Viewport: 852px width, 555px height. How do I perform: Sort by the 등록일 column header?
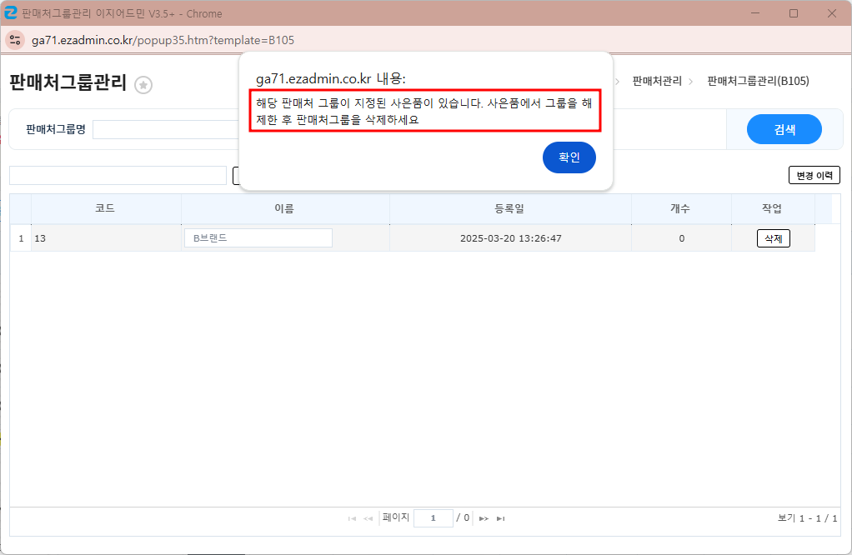[x=509, y=208]
